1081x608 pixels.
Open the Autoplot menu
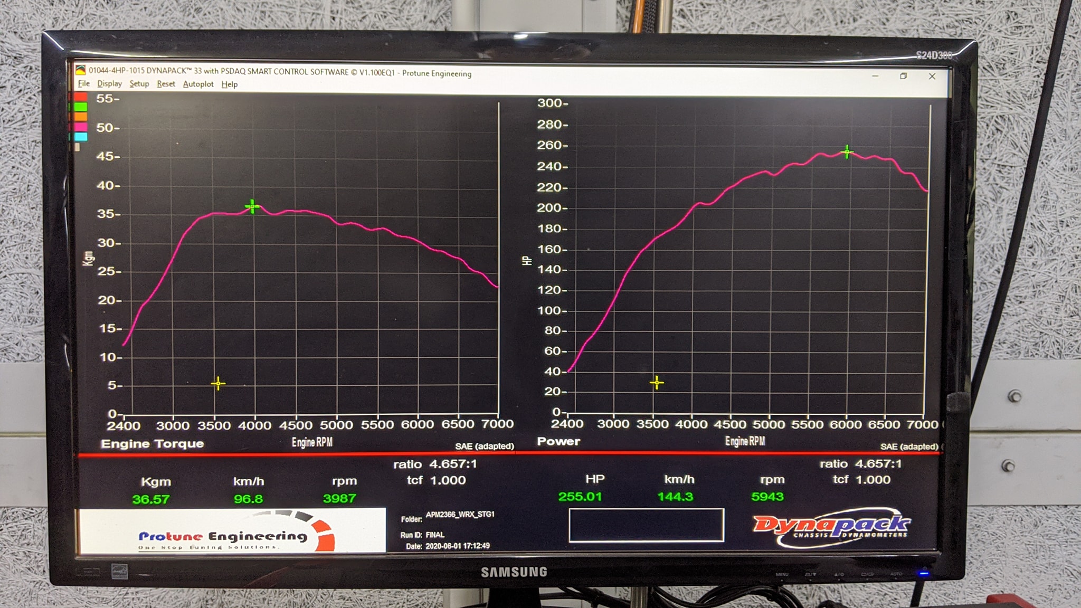point(198,84)
